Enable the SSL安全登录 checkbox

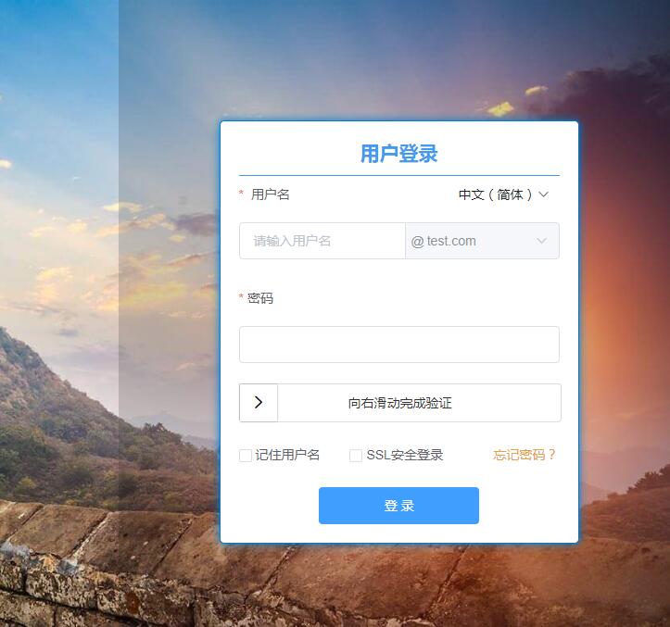356,456
